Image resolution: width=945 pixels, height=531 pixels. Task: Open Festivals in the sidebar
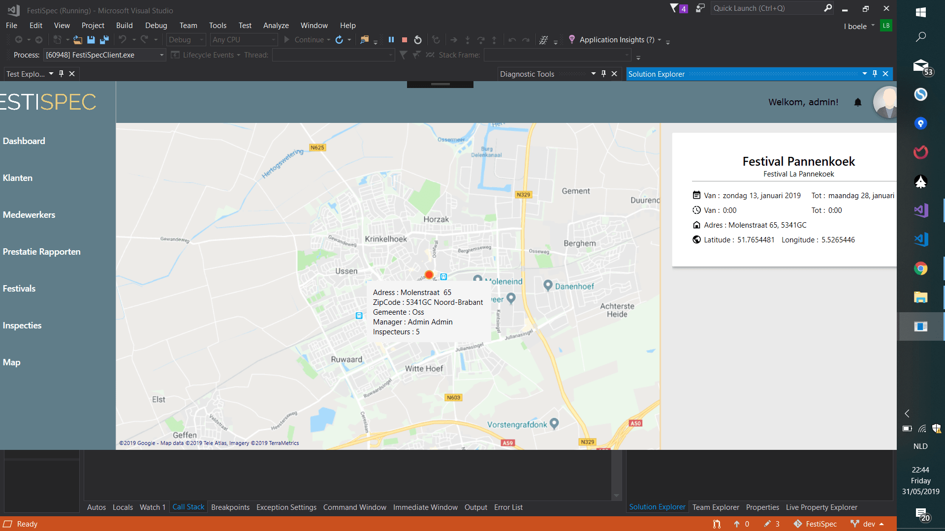pos(19,289)
